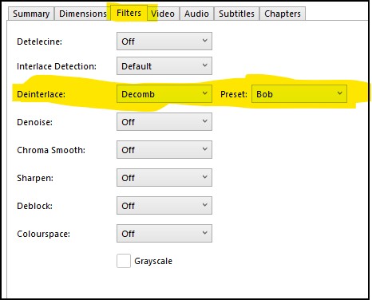Expand the Detelecine dropdown

164,41
